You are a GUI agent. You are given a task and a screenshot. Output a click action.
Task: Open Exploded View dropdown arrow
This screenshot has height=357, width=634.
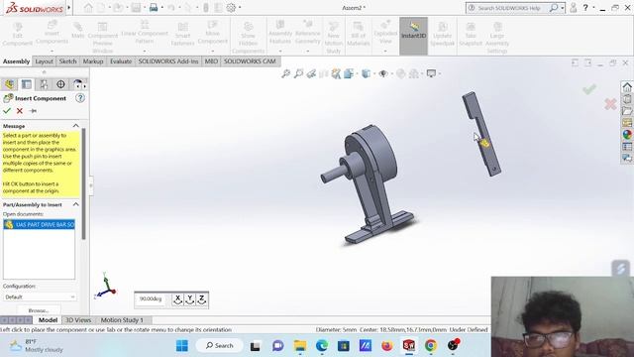(385, 52)
